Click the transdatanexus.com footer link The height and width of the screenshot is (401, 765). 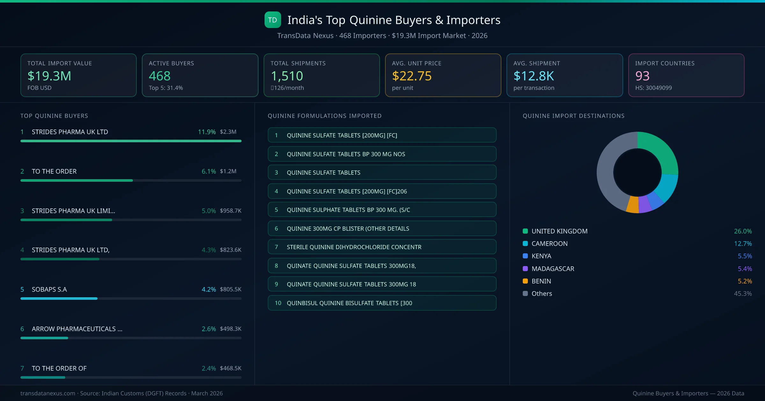(x=47, y=393)
